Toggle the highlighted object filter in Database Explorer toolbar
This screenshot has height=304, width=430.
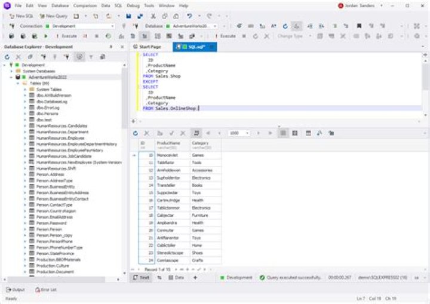tap(79, 57)
